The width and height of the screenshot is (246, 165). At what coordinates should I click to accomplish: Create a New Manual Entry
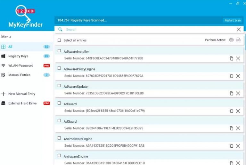(x=26, y=94)
